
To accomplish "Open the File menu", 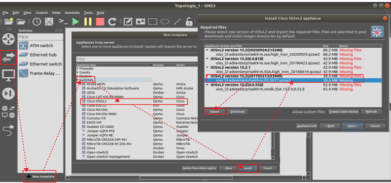I will click(x=5, y=13).
